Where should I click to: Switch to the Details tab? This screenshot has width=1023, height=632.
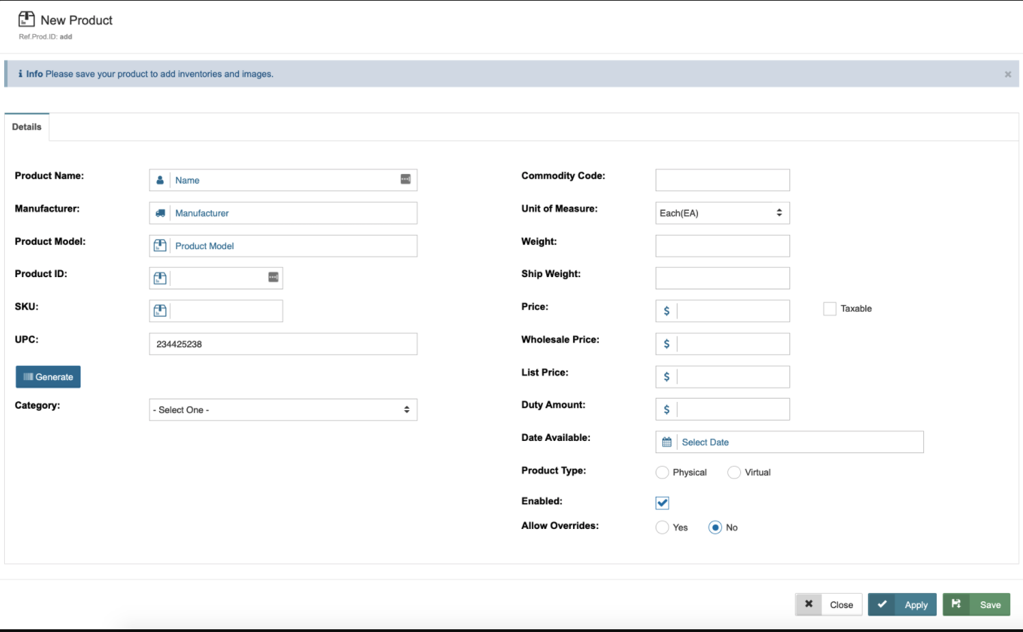[27, 127]
